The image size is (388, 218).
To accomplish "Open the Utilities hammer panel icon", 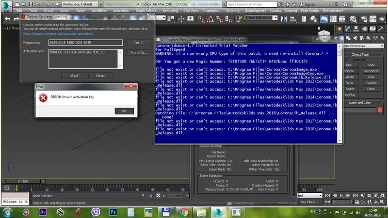I will 381,29.
